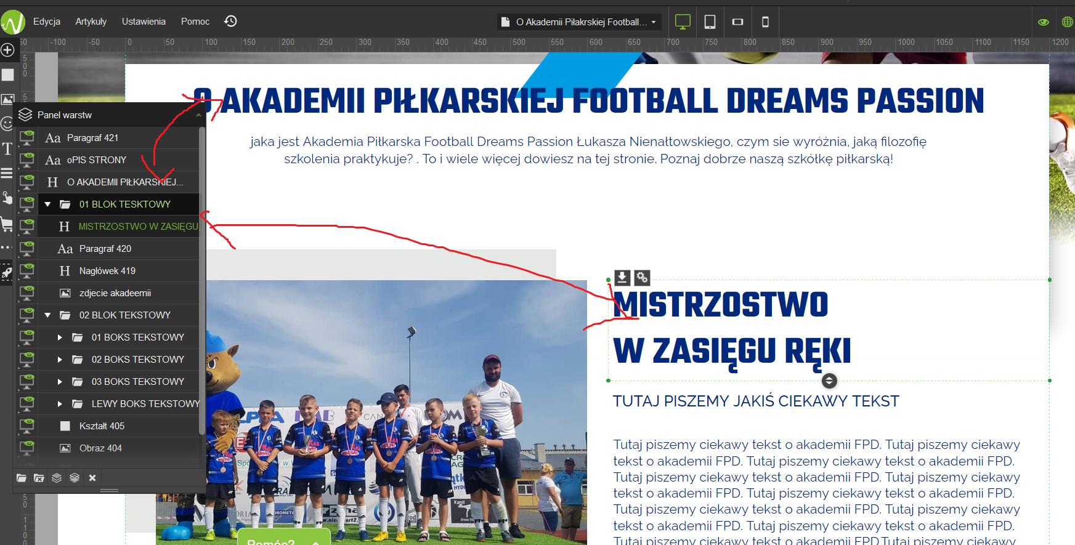Select the smiley icon tool in sidebar
This screenshot has width=1075, height=545.
coord(7,124)
